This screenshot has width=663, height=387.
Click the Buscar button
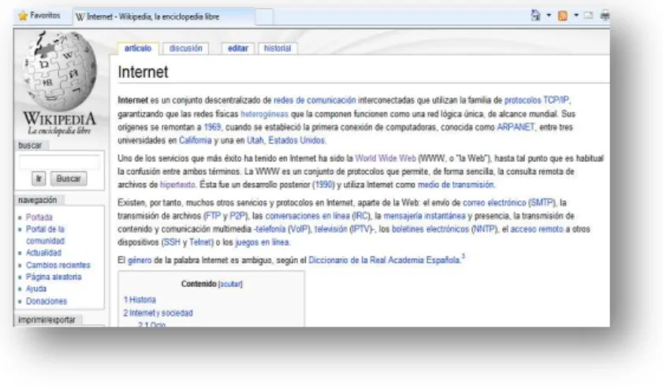click(69, 179)
